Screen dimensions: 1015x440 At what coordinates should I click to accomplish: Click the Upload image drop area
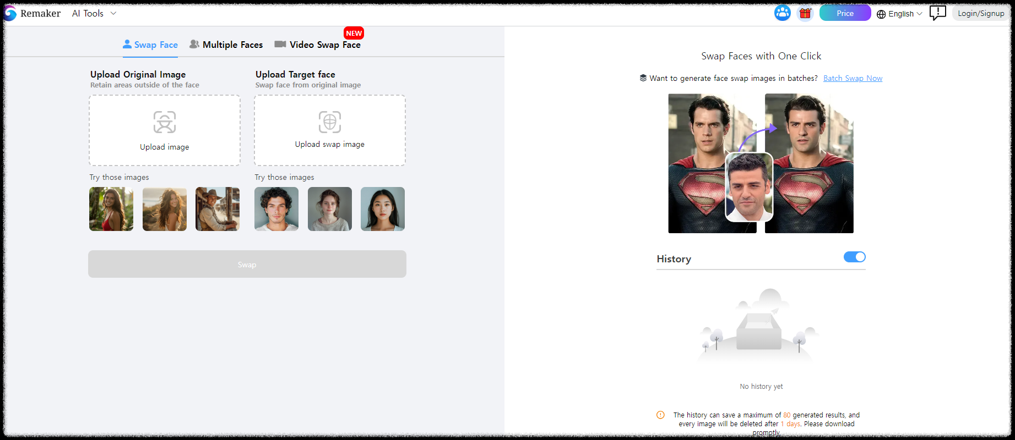click(165, 130)
